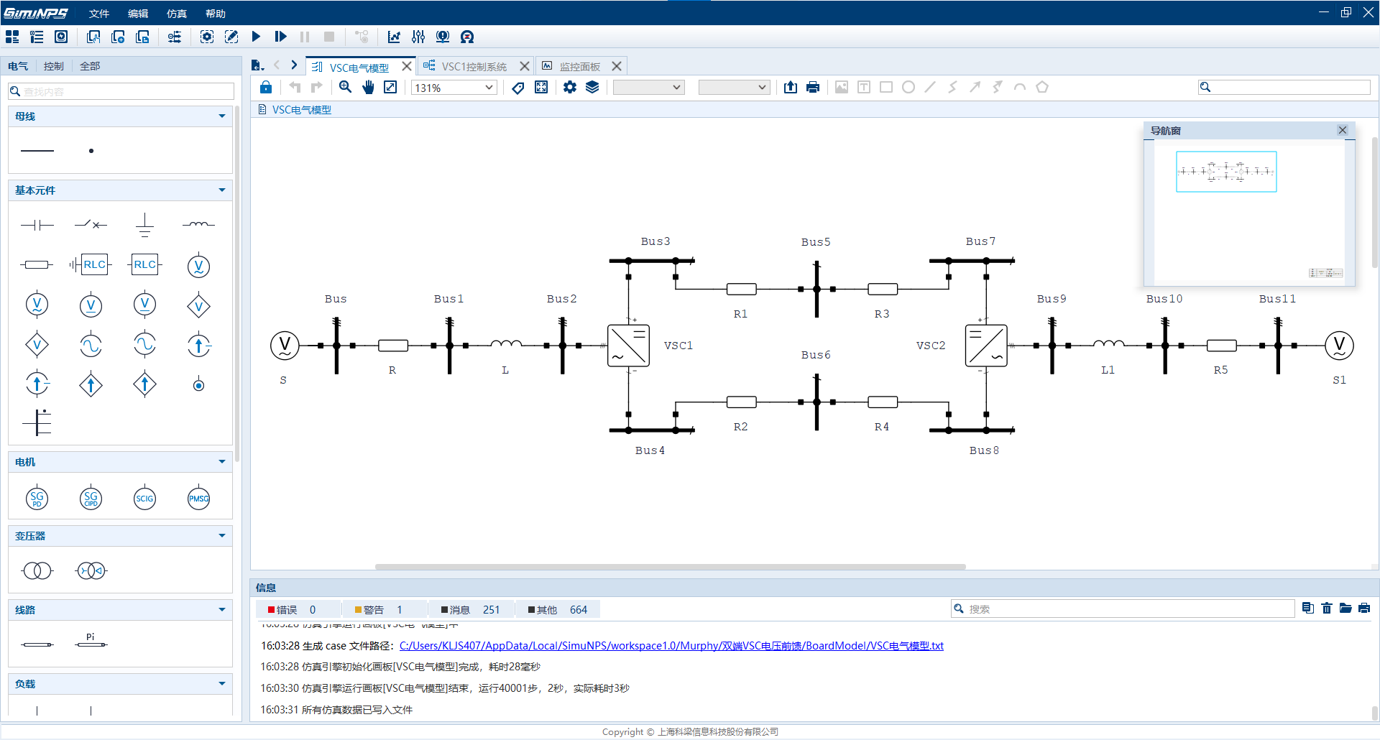Collapse the 电机 section
This screenshot has height=740, width=1380.
[x=221, y=461]
